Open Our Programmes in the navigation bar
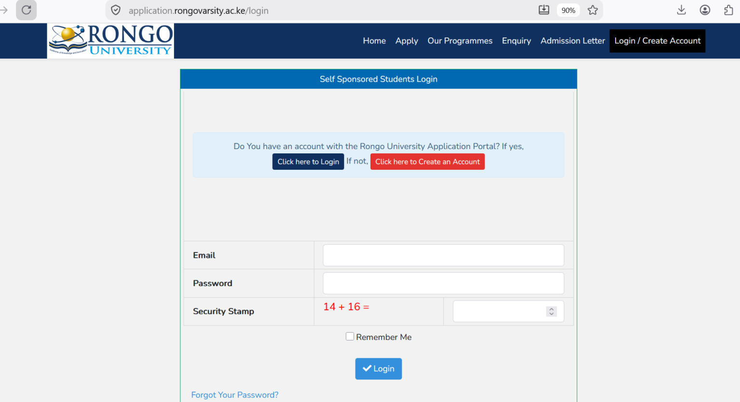This screenshot has height=402, width=740. point(460,41)
